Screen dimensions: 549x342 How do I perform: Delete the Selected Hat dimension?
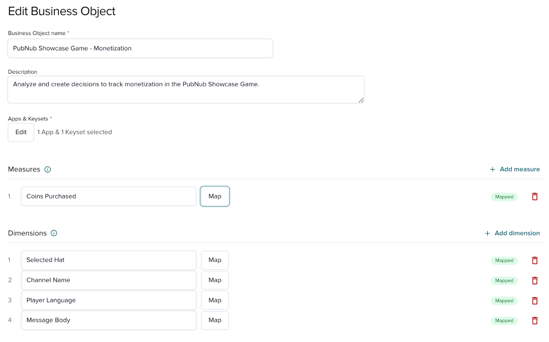[x=534, y=260]
